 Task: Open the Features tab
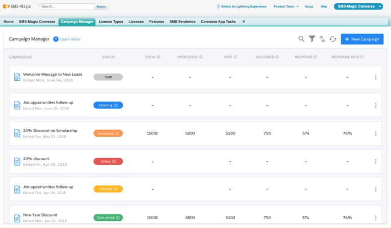156,22
